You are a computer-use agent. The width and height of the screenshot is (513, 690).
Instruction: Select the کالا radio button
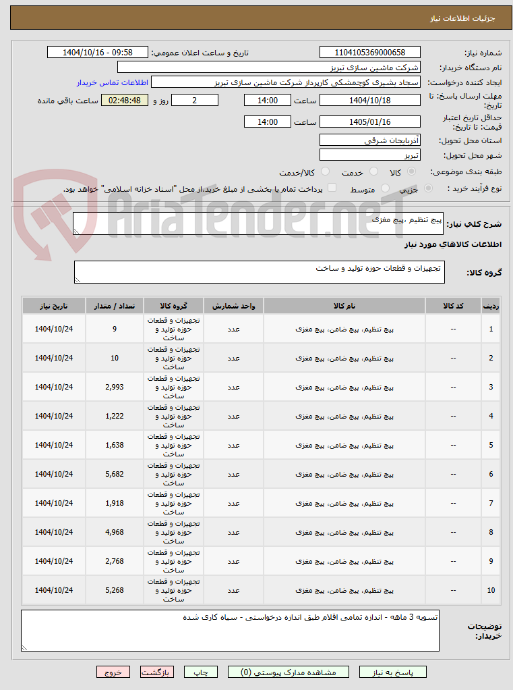(411, 171)
